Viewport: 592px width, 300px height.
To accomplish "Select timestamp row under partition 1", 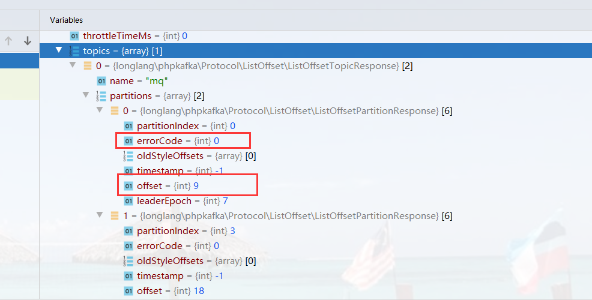I will point(316,276).
